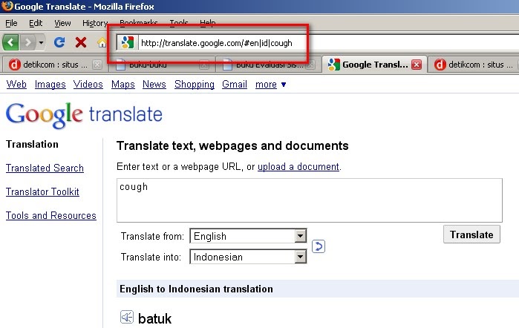Click the Translate button
The height and width of the screenshot is (328, 519).
[x=471, y=234]
